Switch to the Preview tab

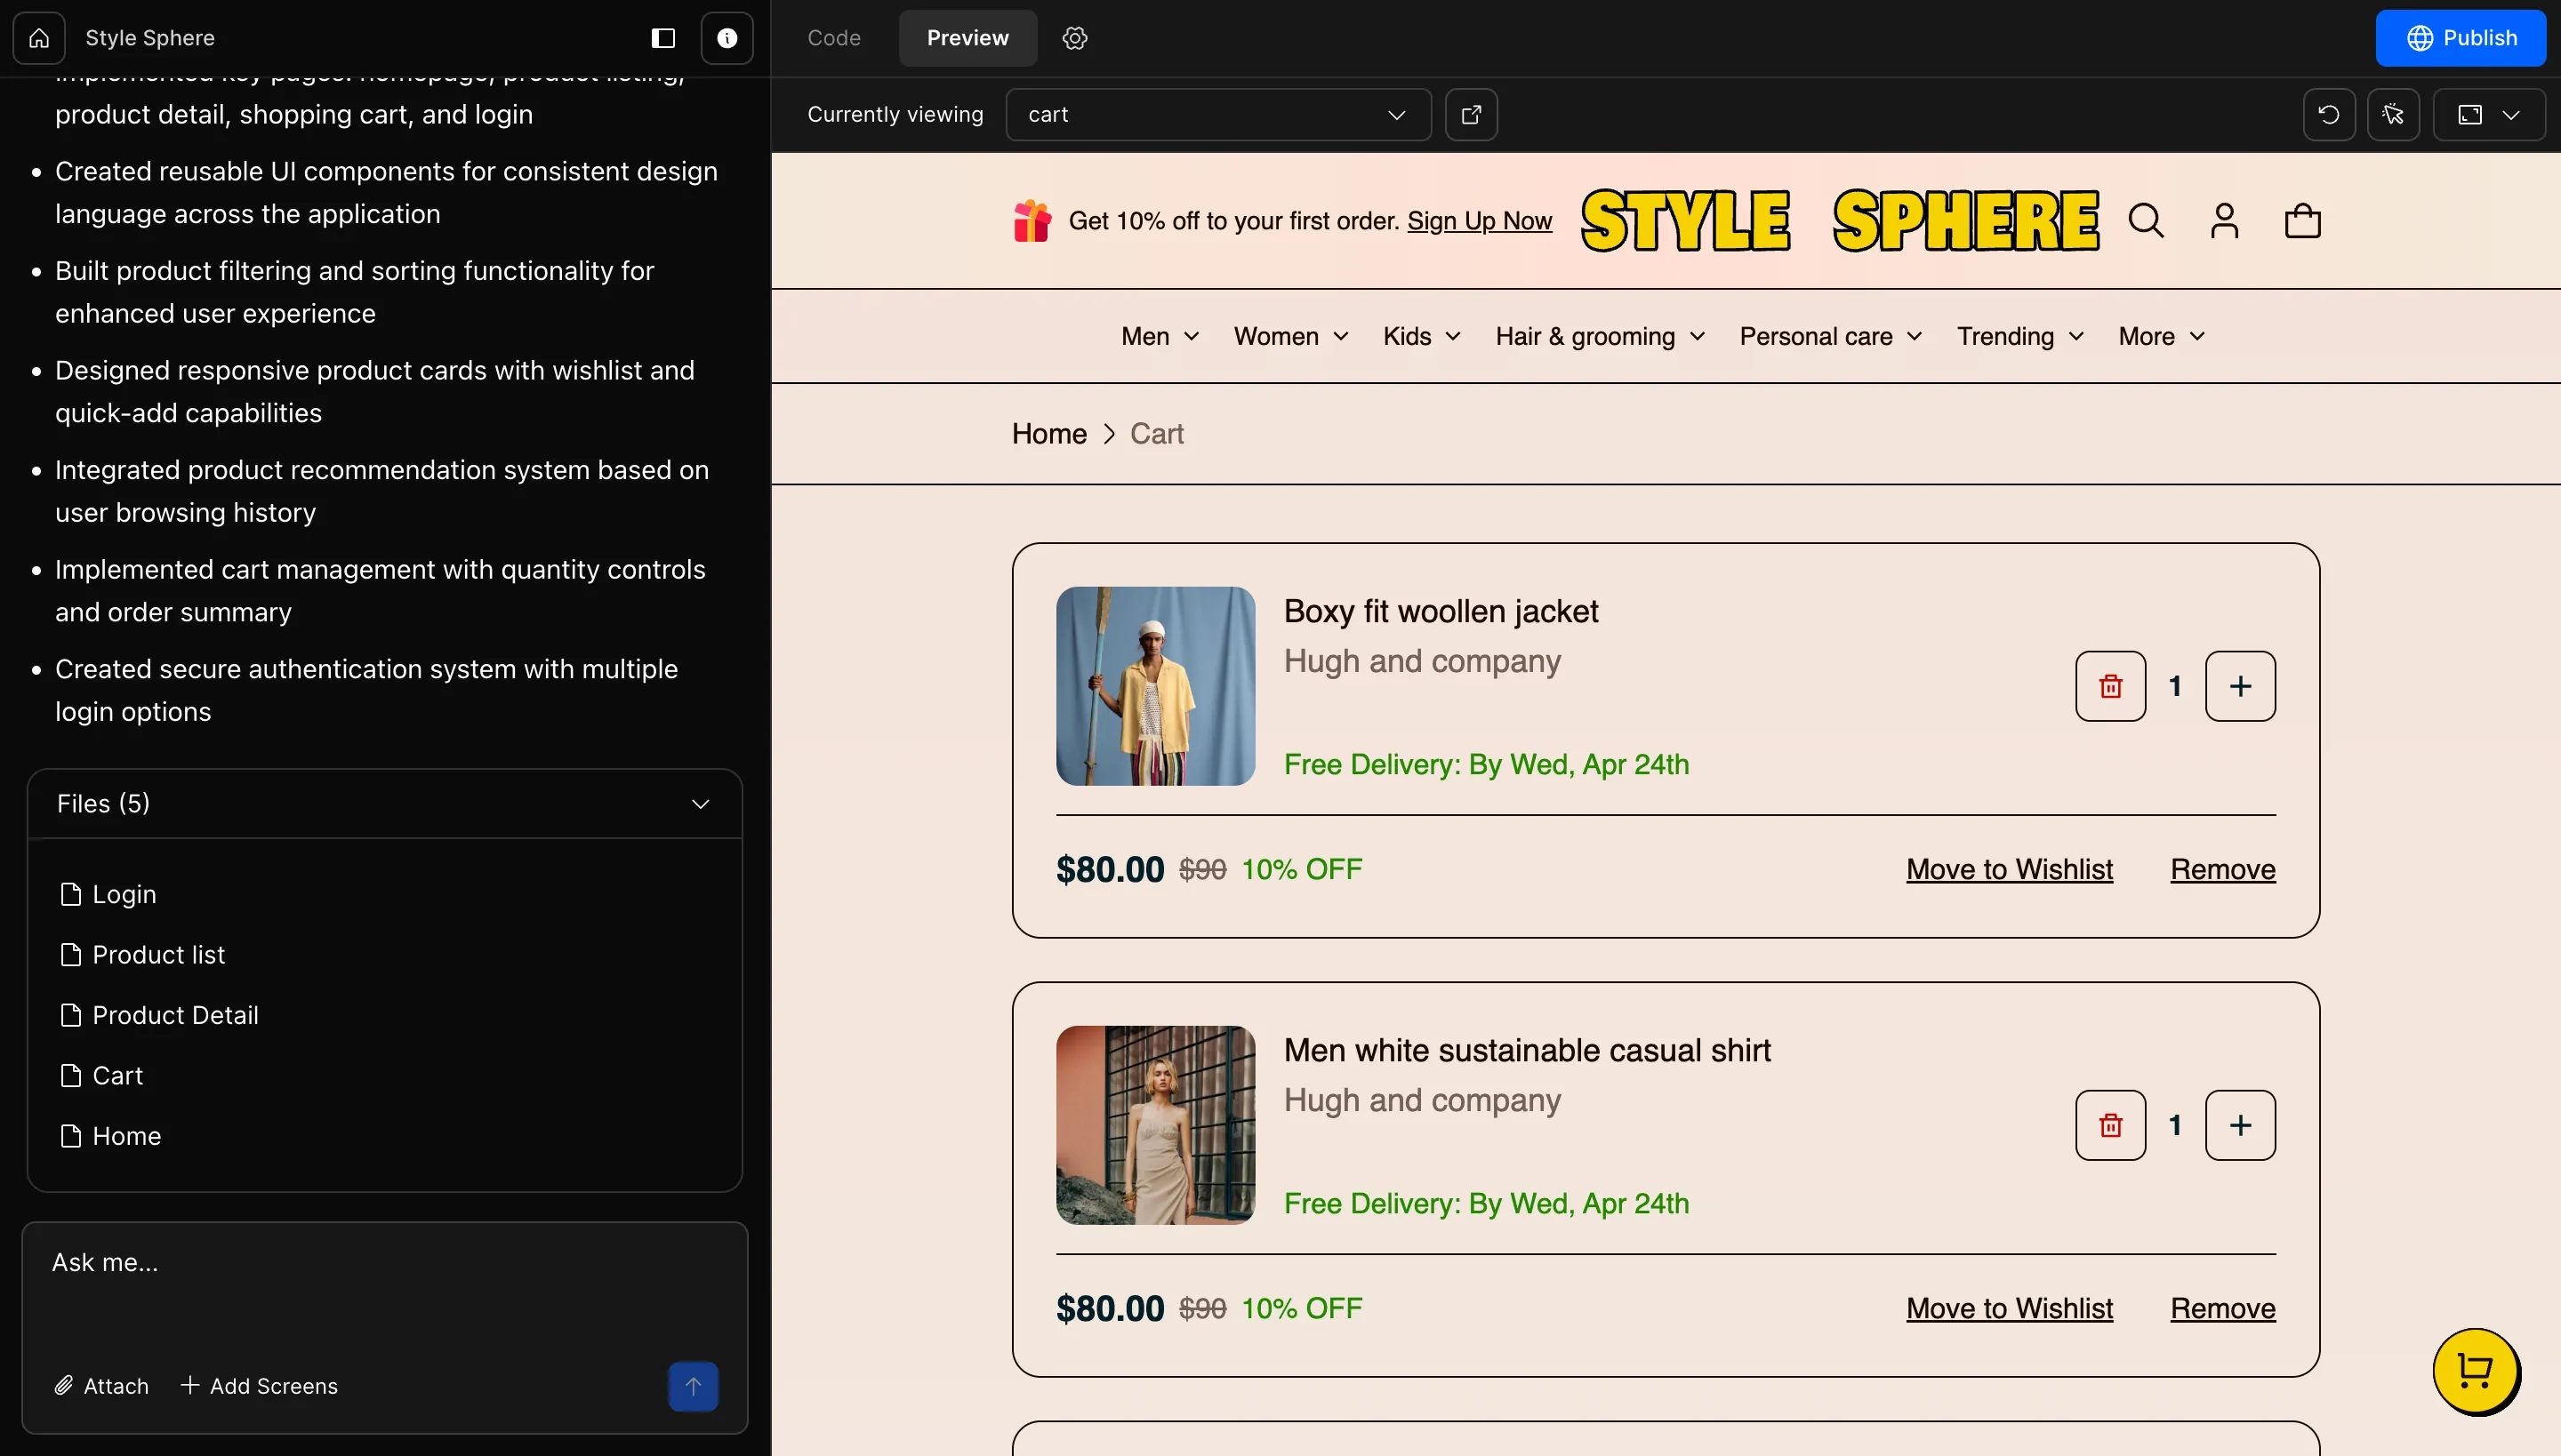tap(967, 38)
